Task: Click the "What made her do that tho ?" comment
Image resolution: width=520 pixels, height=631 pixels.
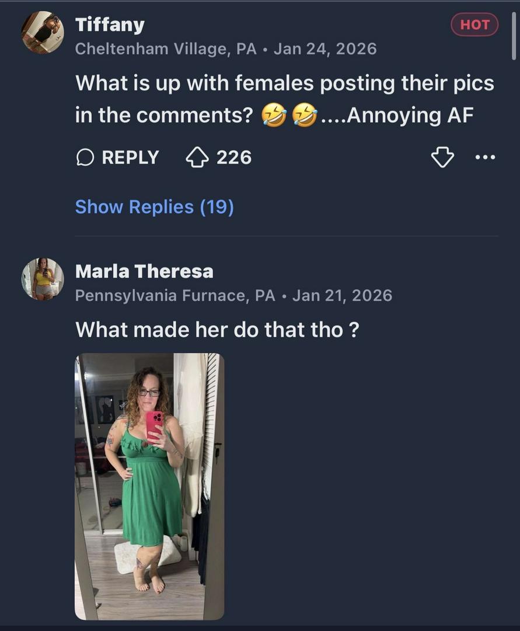Action: tap(217, 330)
